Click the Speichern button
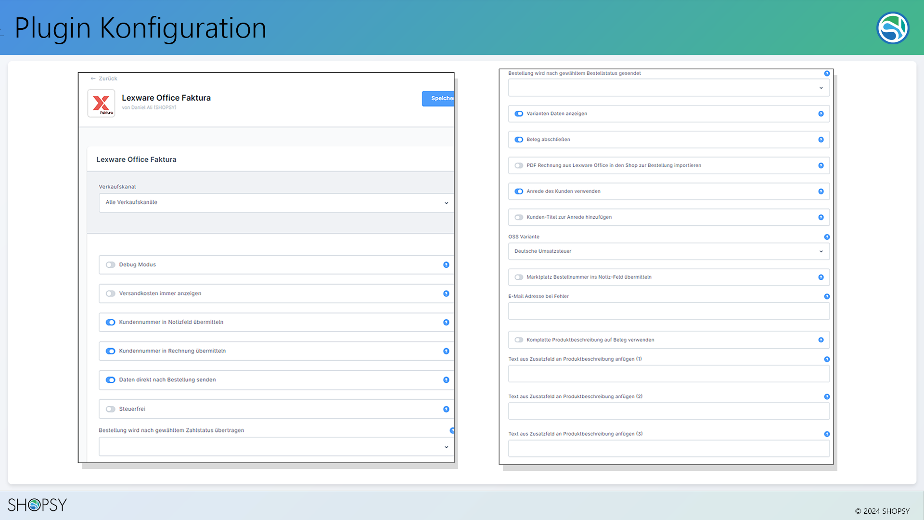This screenshot has height=520, width=924. (x=438, y=98)
